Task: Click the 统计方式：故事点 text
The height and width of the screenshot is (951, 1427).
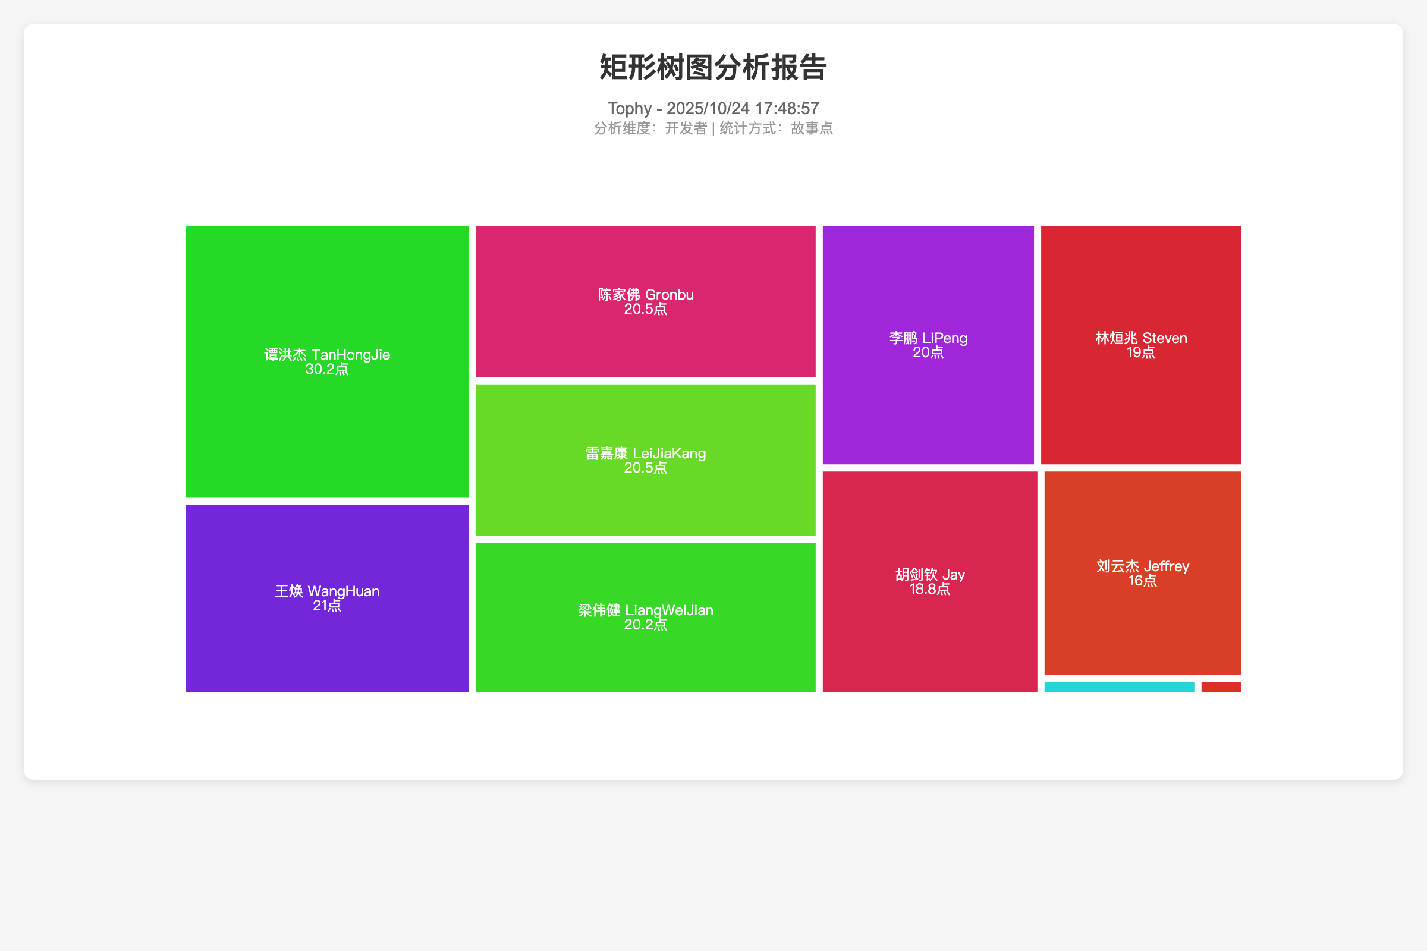Action: tap(776, 128)
